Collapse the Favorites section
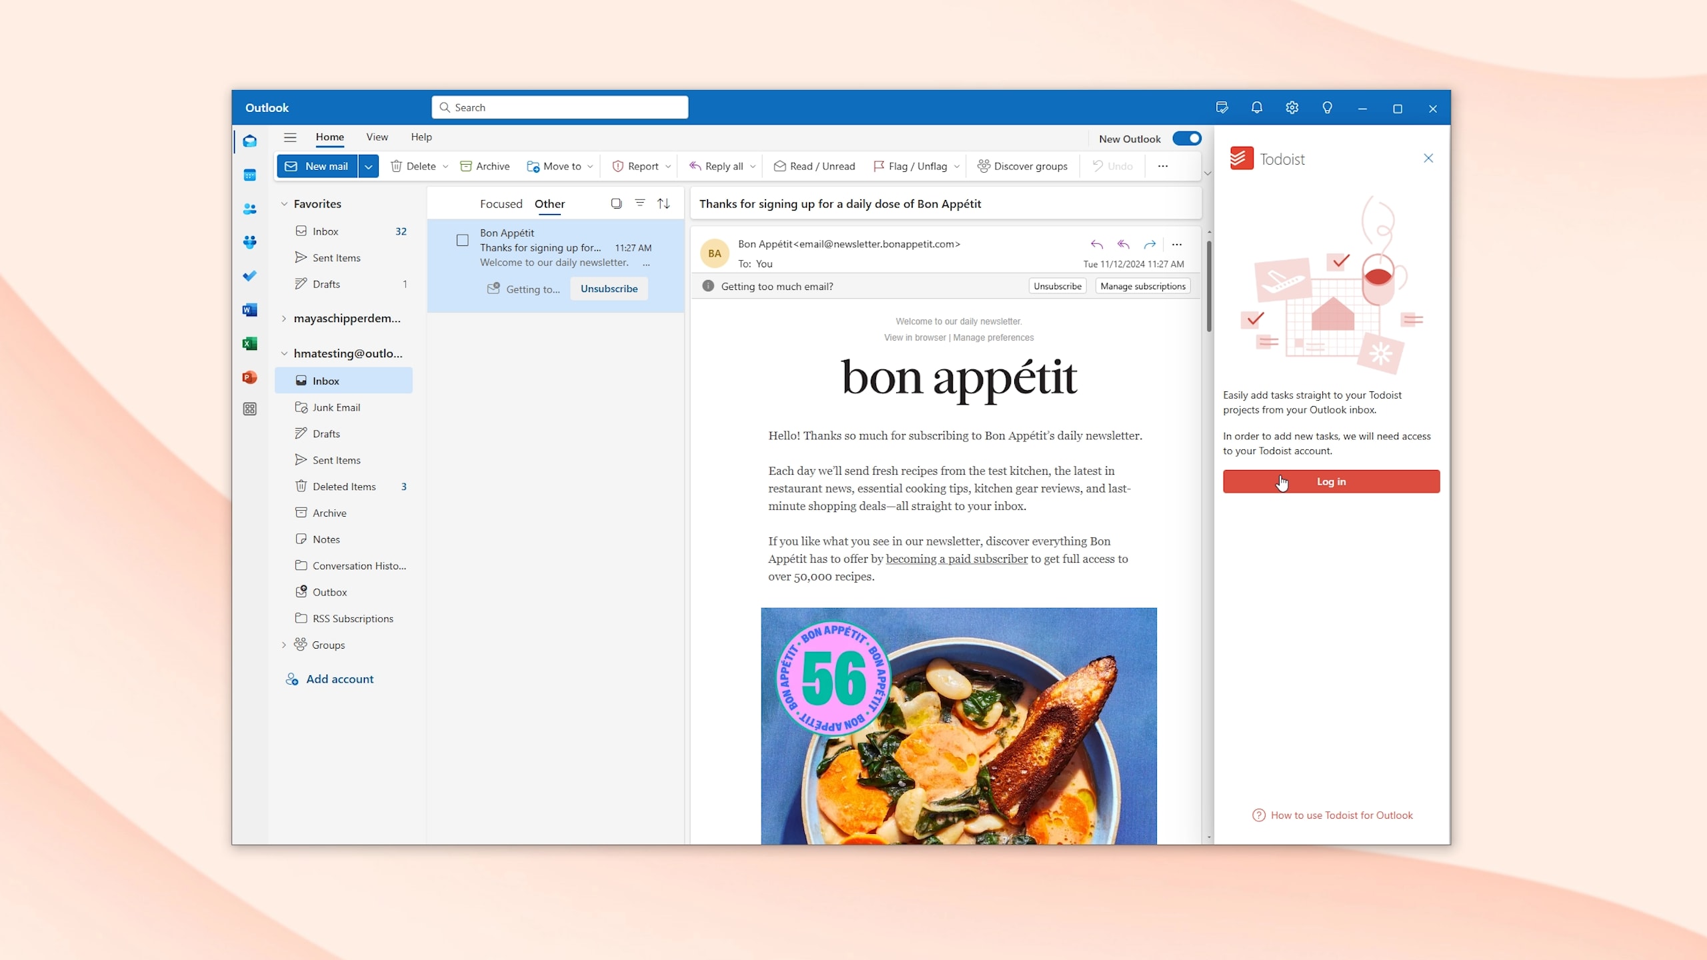1707x960 pixels. [x=285, y=204]
